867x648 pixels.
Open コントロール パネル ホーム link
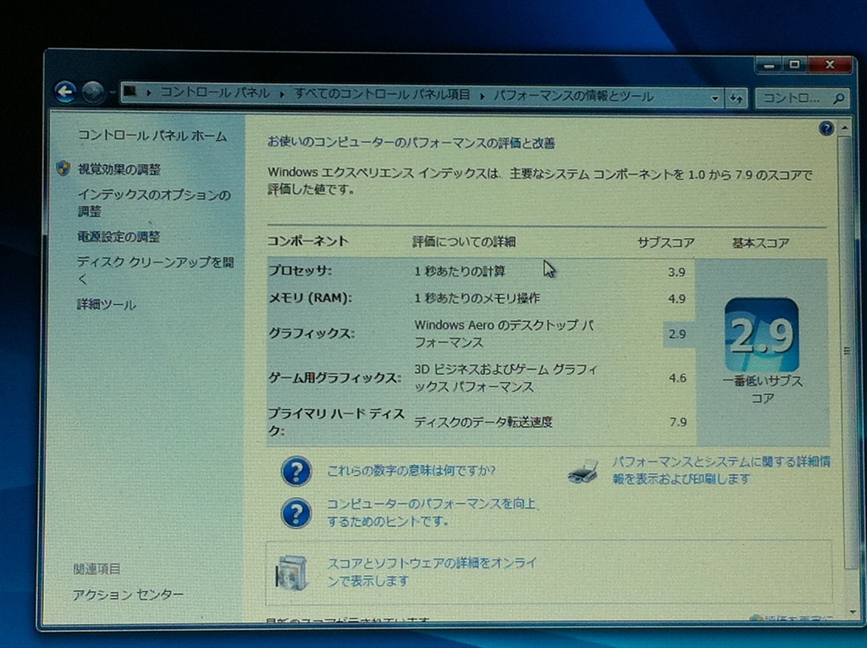152,136
